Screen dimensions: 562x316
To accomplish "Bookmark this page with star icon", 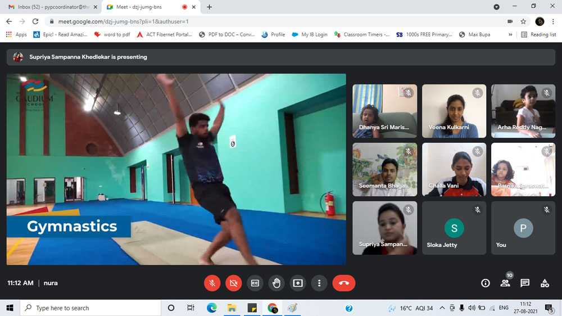I will (x=523, y=21).
